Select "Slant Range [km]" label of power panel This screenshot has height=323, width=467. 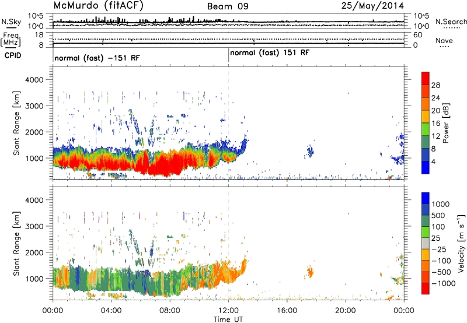[x=16, y=123]
